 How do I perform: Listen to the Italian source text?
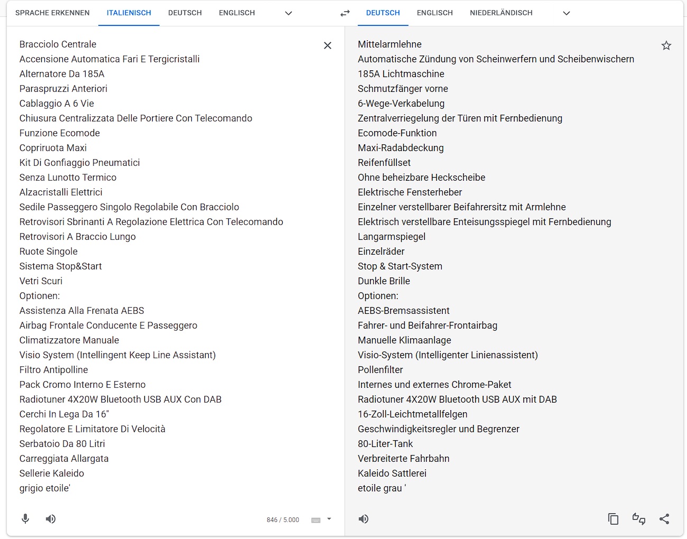click(x=51, y=519)
